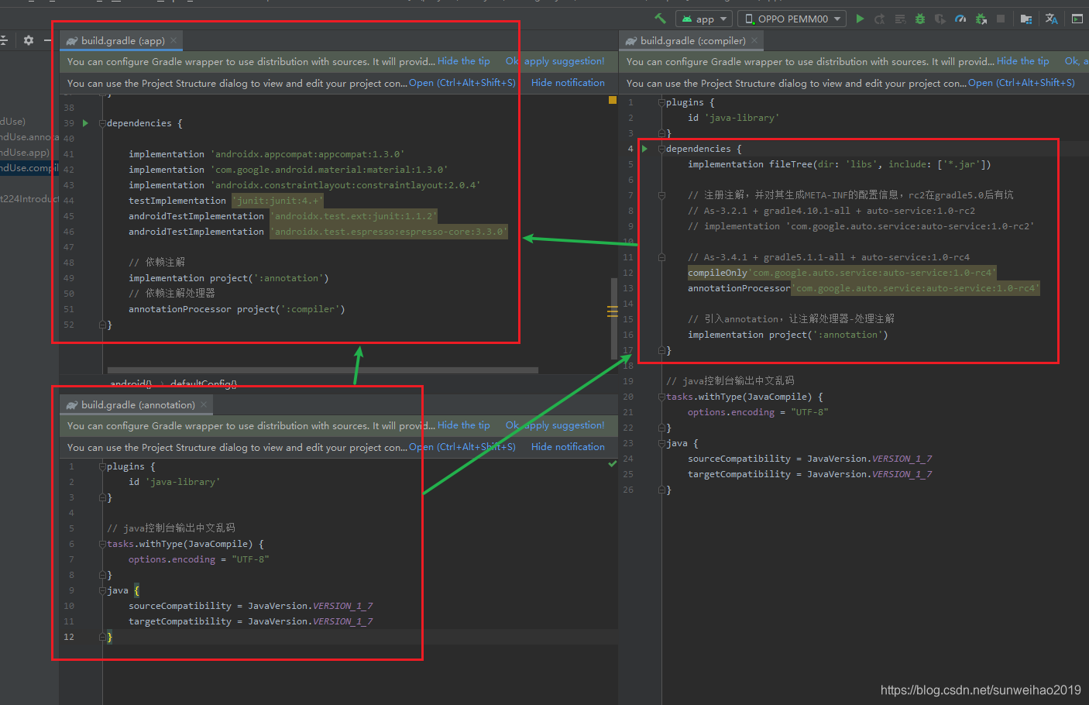Start debugging with the green bug icon
This screenshot has height=705, width=1089.
point(920,19)
